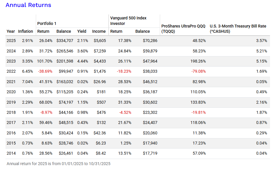
Task: Select the 2015 year cell
Action: click(11, 143)
